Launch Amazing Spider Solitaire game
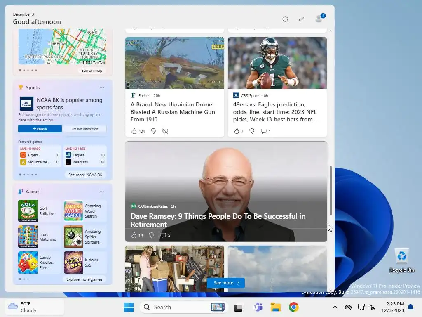This screenshot has height=317, width=422. click(x=85, y=237)
